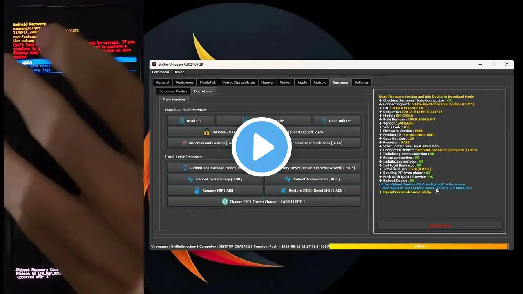The image size is (523, 294).
Task: Close the Griffin-Unlocker window
Action: tap(507, 64)
